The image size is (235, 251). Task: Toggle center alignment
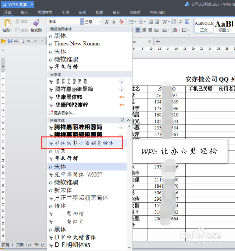138,30
